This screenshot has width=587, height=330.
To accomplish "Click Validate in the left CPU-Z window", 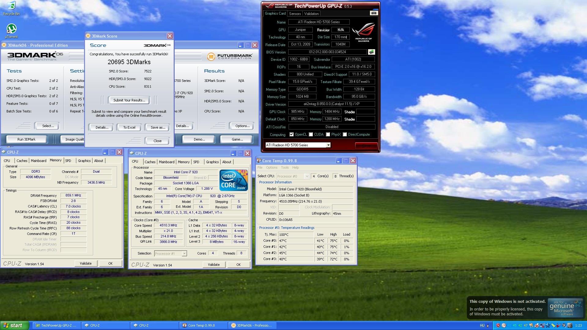I will (x=86, y=263).
